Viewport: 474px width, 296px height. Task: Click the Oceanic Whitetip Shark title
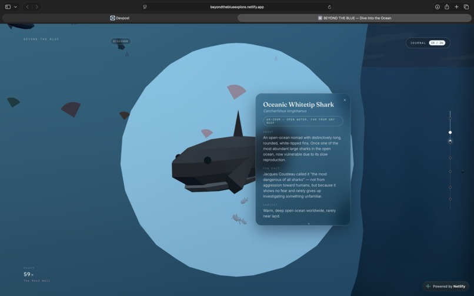(x=298, y=105)
